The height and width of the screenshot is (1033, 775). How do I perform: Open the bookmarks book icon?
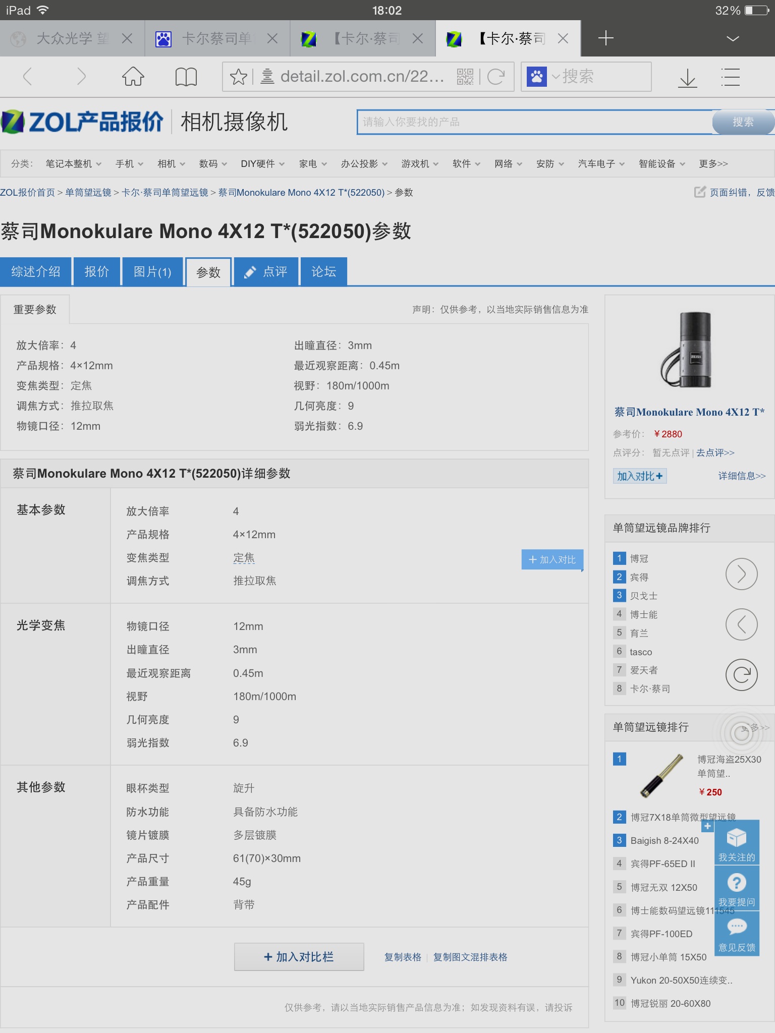pos(186,77)
